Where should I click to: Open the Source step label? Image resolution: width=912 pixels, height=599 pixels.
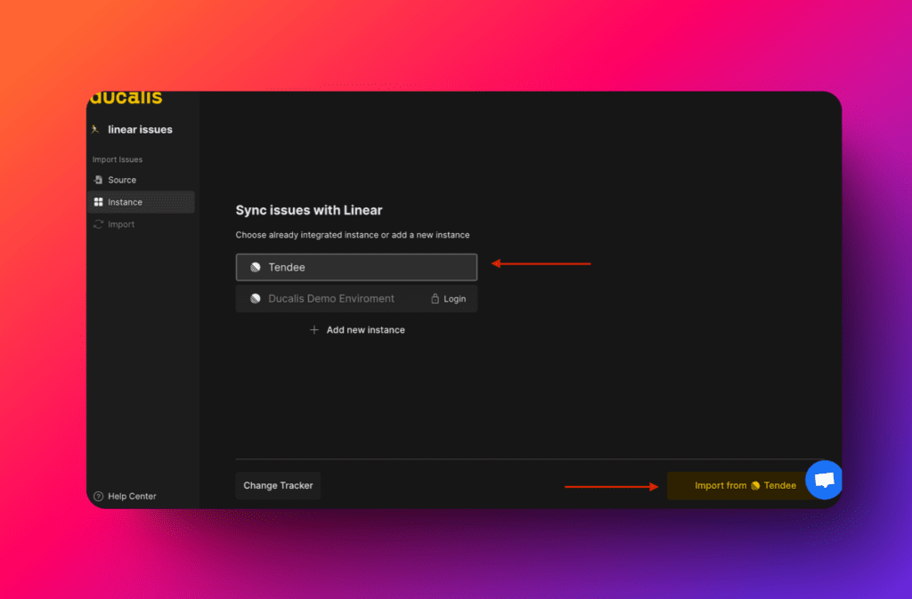point(122,180)
